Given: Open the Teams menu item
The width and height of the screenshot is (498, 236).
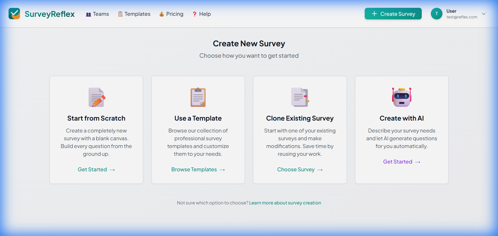Looking at the screenshot, I should (97, 14).
